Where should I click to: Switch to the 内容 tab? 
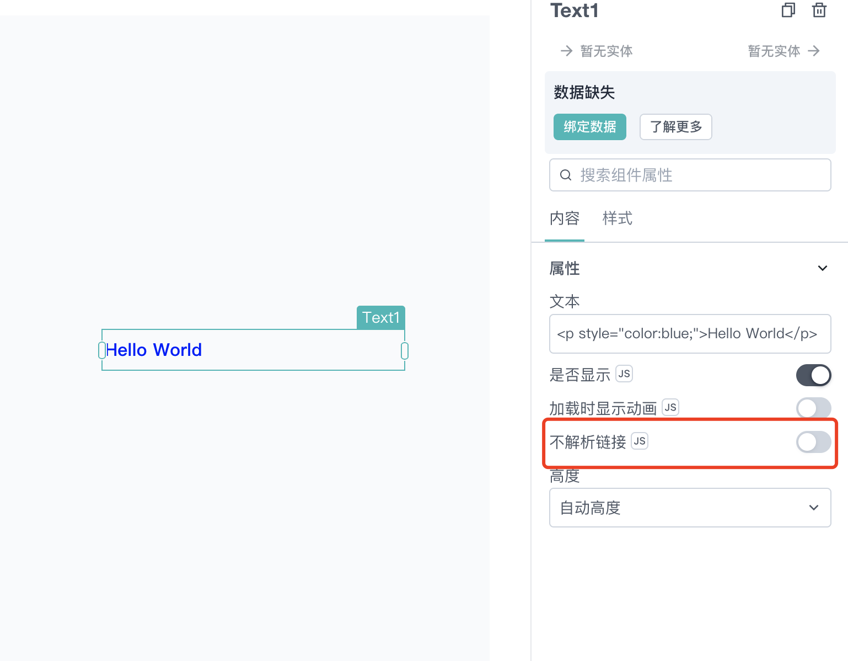coord(565,218)
